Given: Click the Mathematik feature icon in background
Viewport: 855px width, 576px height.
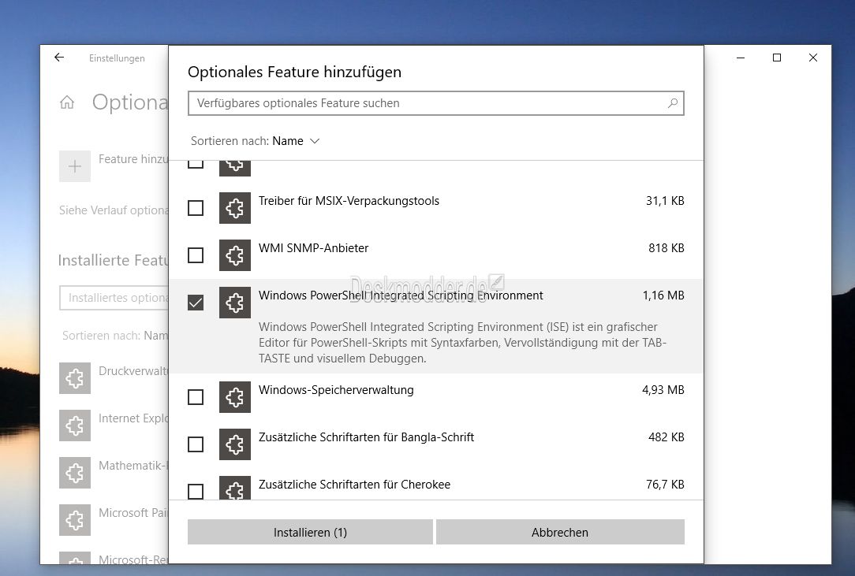Looking at the screenshot, I should [75, 473].
